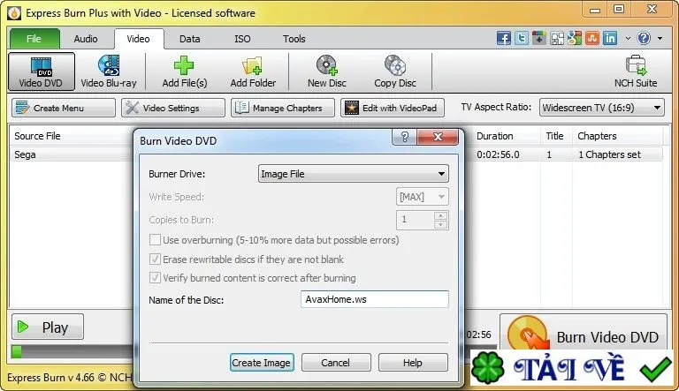Open the Burner Drive dropdown
This screenshot has width=679, height=391.
tap(354, 174)
